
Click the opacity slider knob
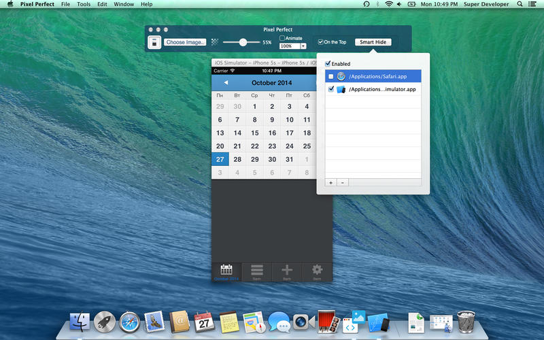(243, 42)
